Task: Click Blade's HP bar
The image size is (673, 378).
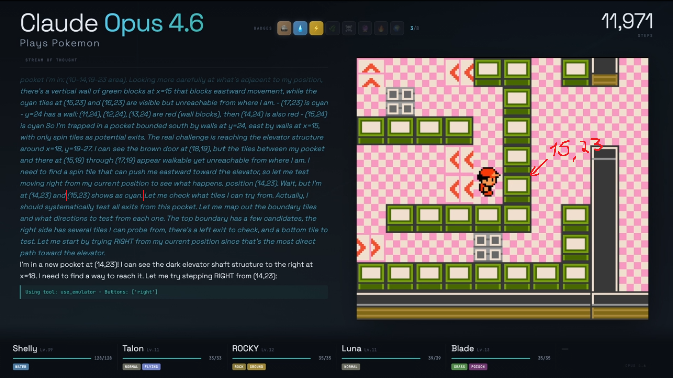Action: click(490, 358)
